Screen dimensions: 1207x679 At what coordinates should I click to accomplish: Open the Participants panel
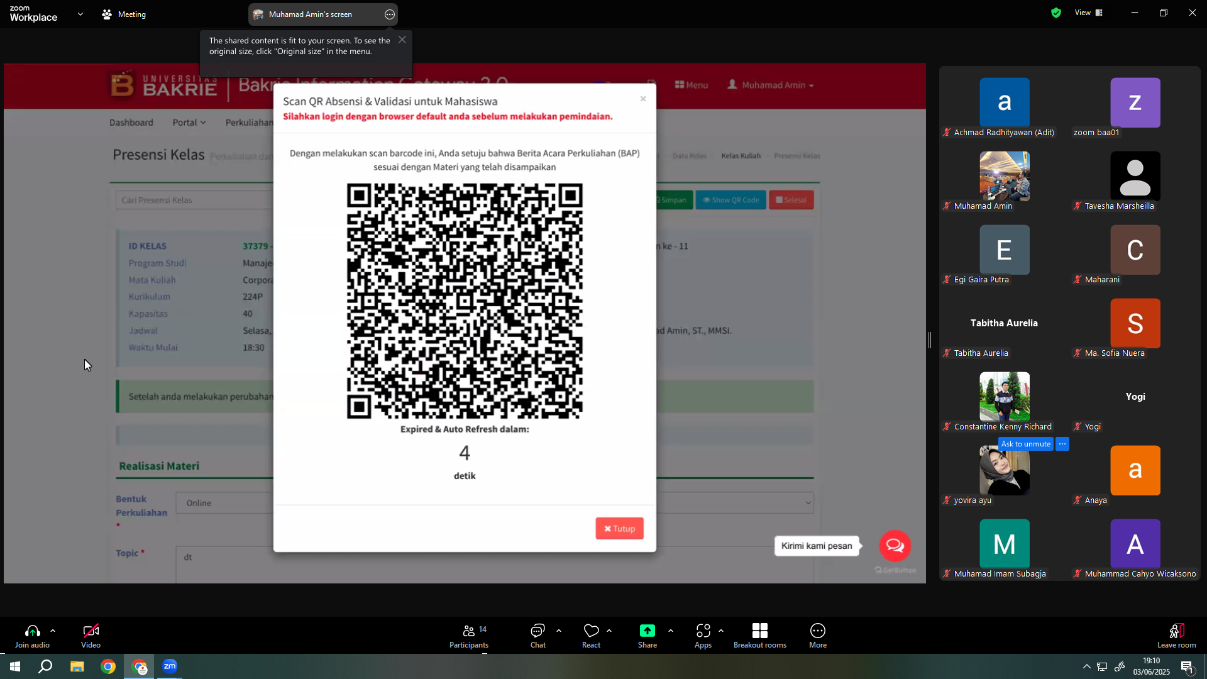[469, 636]
